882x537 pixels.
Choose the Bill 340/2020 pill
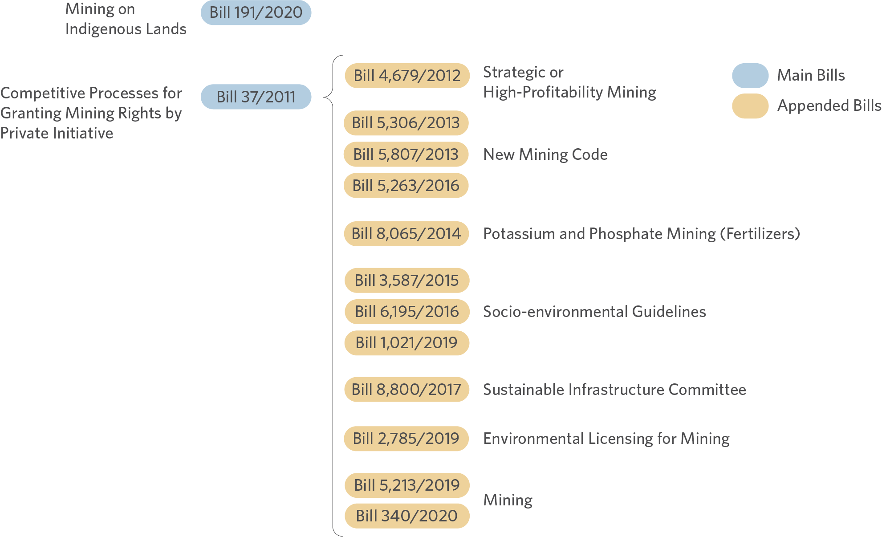click(407, 516)
